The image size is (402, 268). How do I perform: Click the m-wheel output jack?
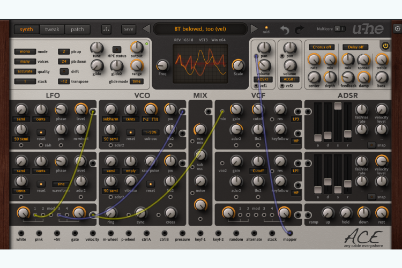(x=110, y=233)
